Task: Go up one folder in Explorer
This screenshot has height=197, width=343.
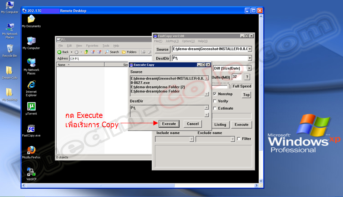Action: click(86, 52)
